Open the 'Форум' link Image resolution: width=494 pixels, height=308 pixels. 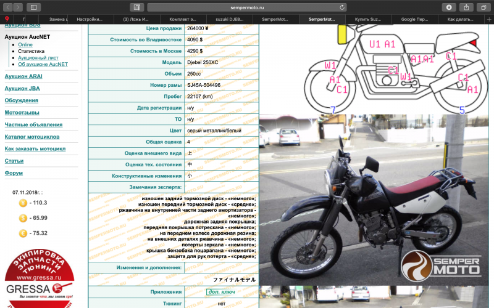coord(14,173)
